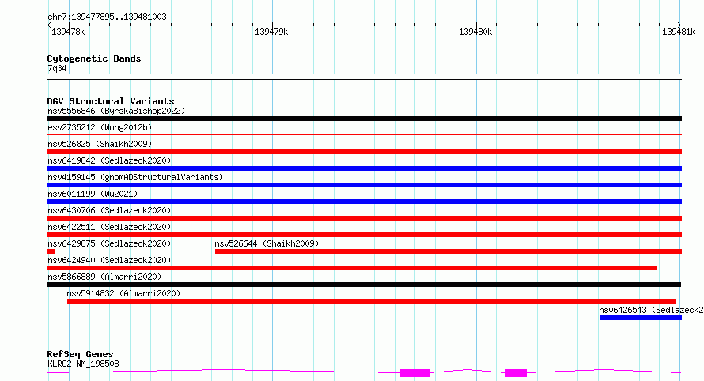Click the larger magenta KLRG2 exon block

[415, 373]
